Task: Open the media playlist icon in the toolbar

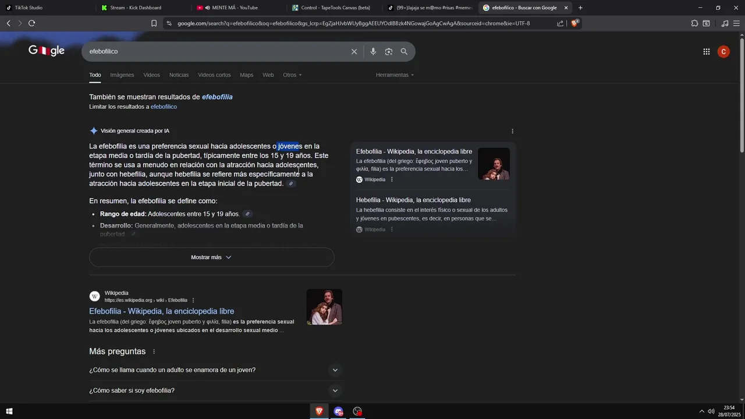Action: point(725,23)
